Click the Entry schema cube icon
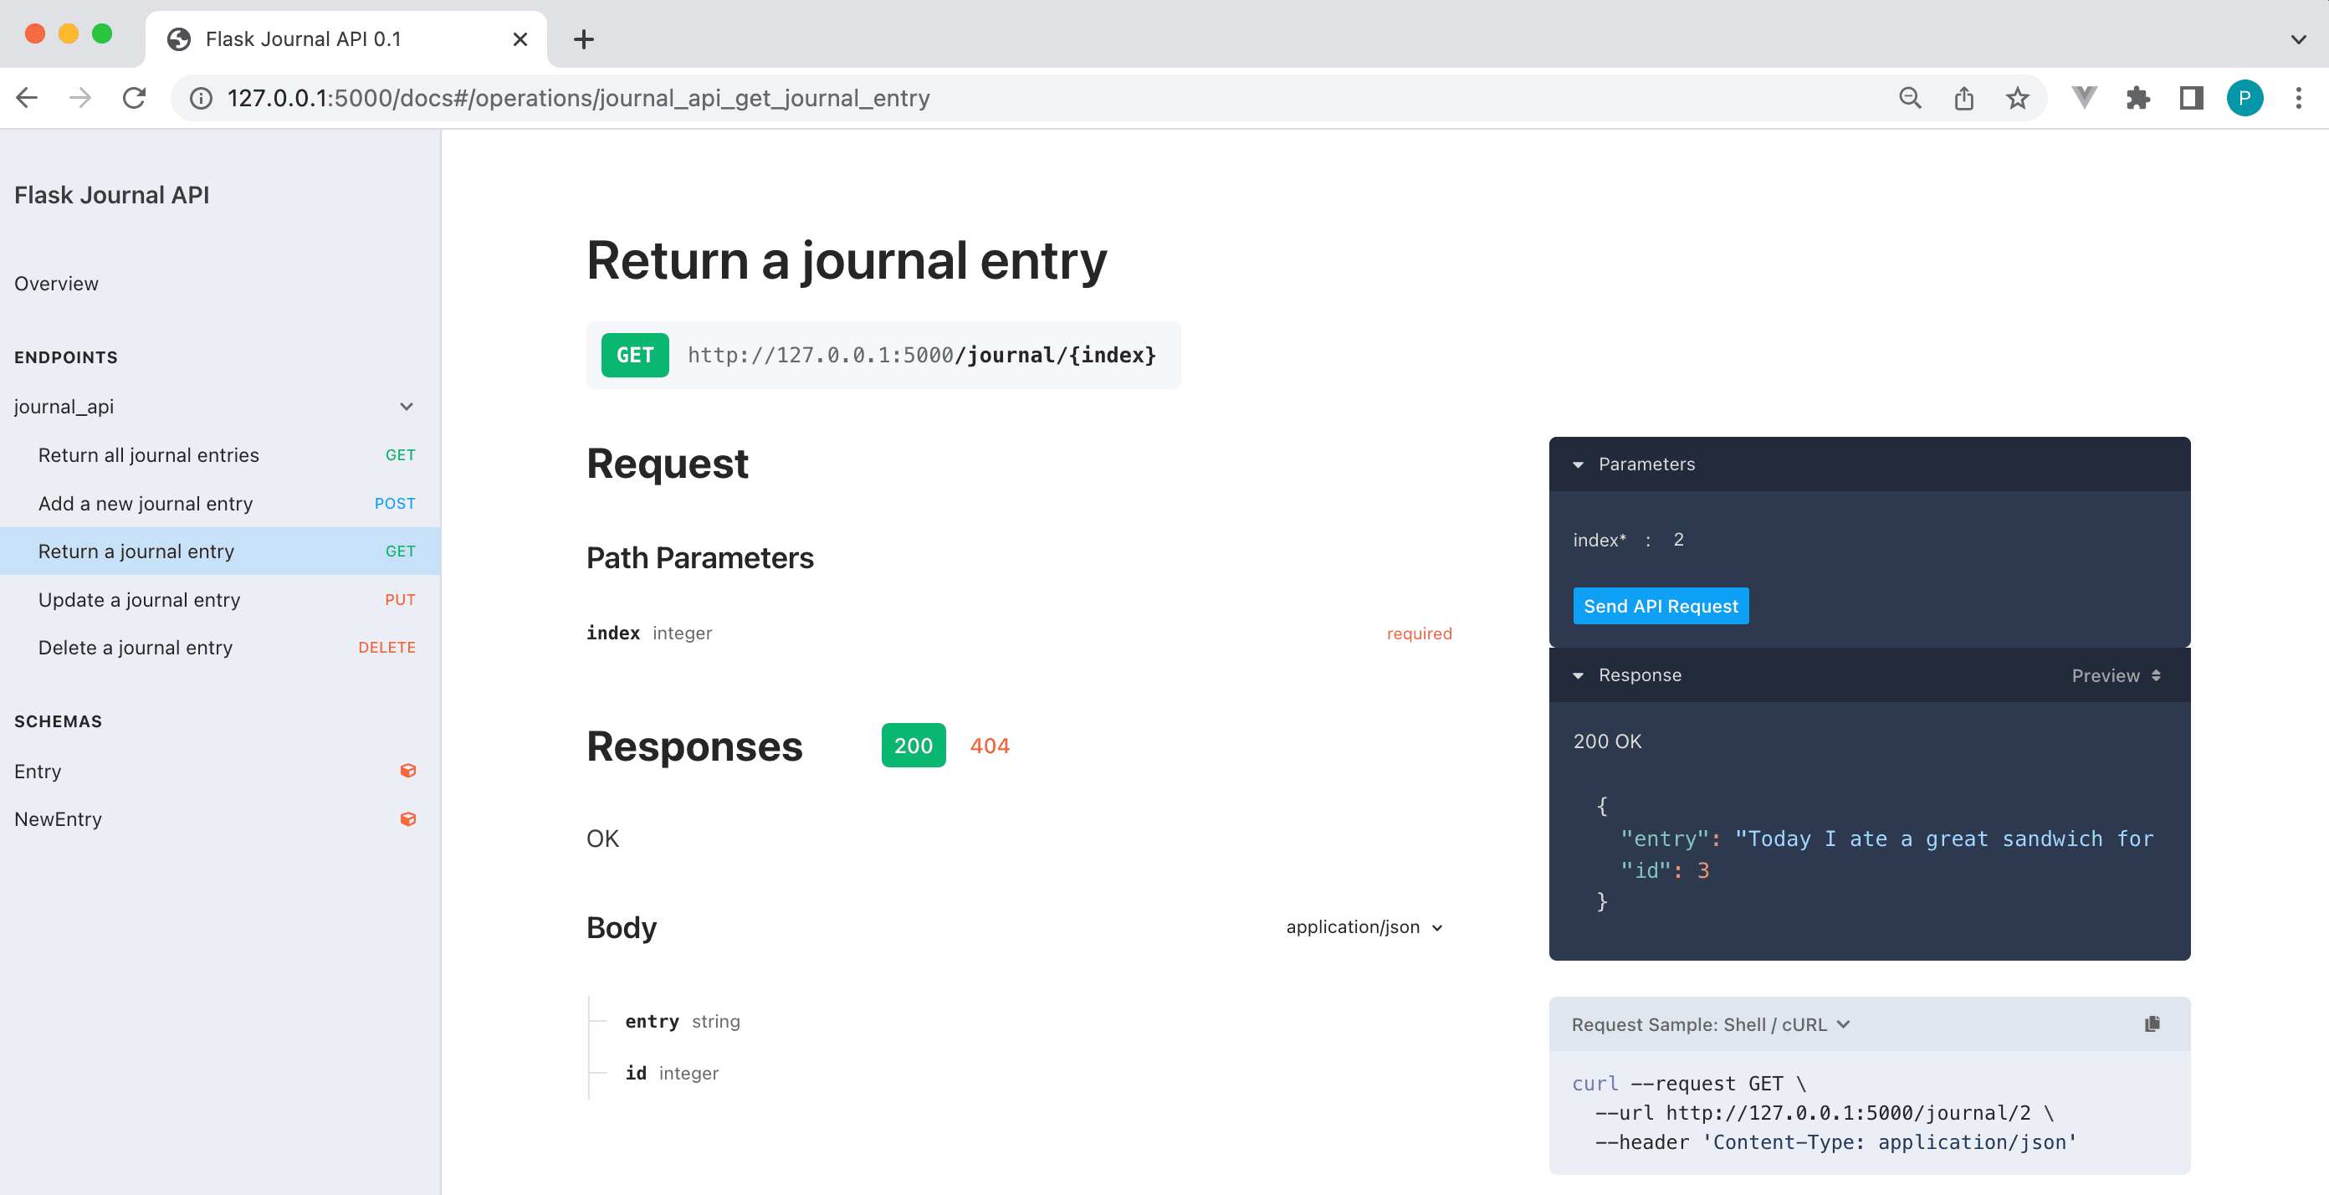2329x1195 pixels. click(x=407, y=771)
